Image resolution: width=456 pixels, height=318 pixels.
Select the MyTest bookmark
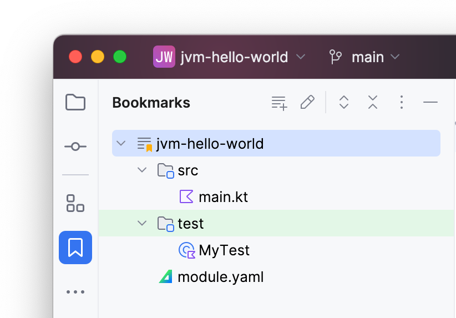coord(224,250)
